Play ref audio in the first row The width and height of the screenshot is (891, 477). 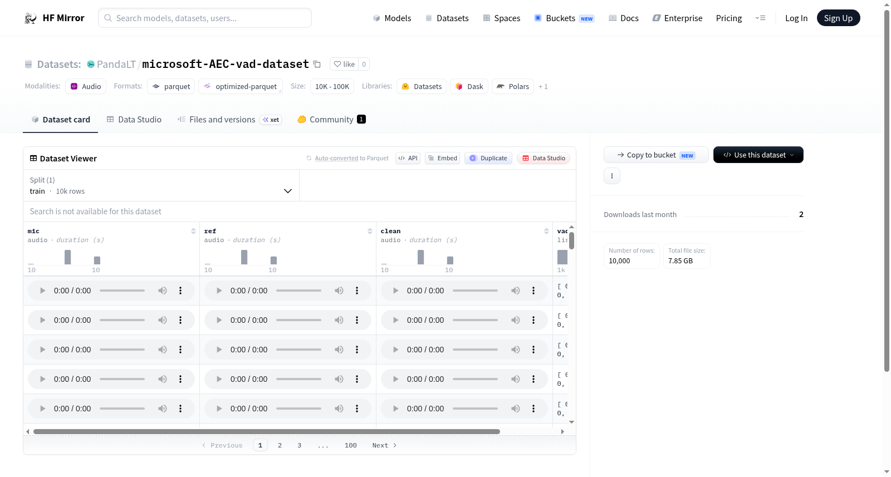(219, 291)
